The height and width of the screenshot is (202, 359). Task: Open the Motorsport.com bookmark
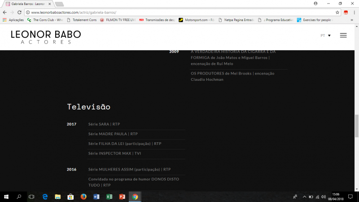(197, 20)
